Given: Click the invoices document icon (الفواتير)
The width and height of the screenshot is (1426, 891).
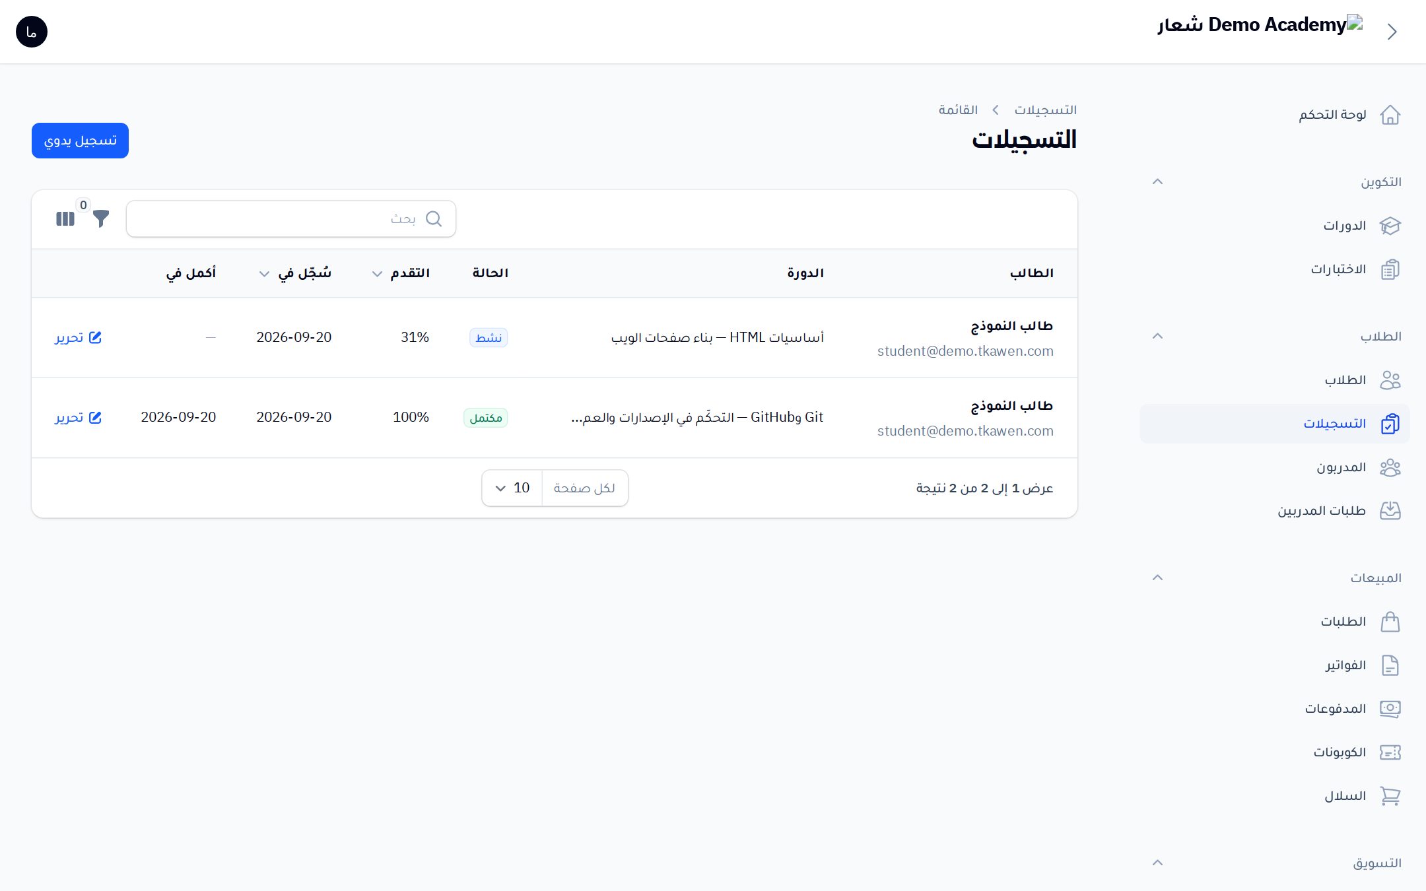Looking at the screenshot, I should [x=1390, y=665].
